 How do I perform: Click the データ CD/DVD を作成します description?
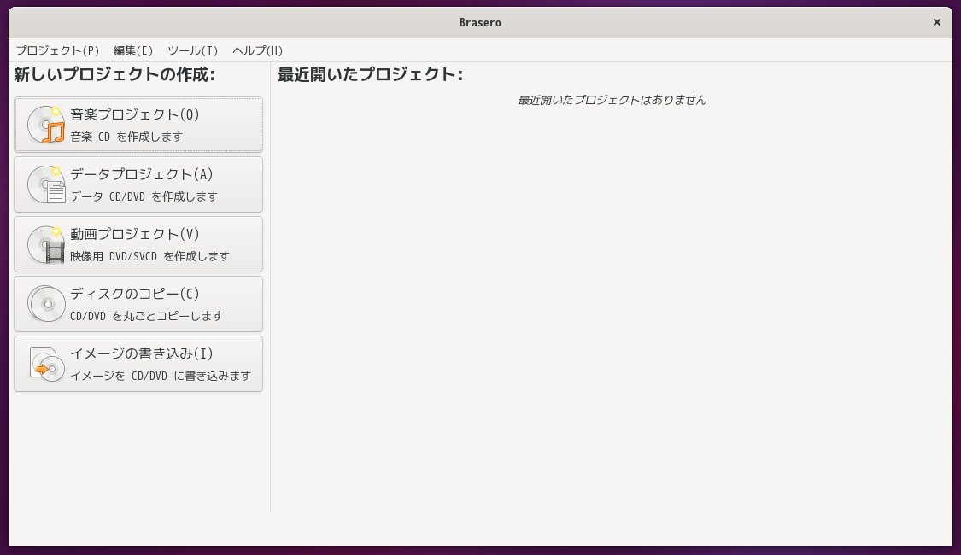coord(144,196)
